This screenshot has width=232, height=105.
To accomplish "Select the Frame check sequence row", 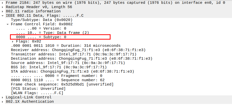I will [62, 84].
